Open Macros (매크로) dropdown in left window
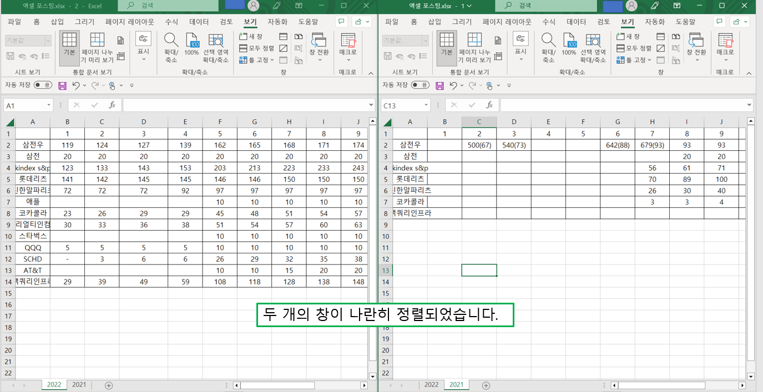763x392 pixels. click(x=348, y=47)
